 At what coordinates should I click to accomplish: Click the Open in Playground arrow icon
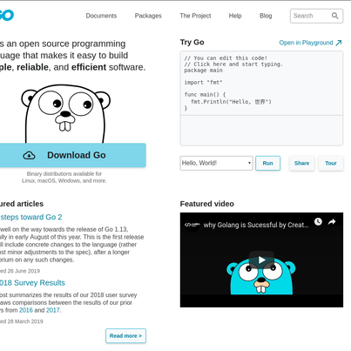(x=339, y=43)
